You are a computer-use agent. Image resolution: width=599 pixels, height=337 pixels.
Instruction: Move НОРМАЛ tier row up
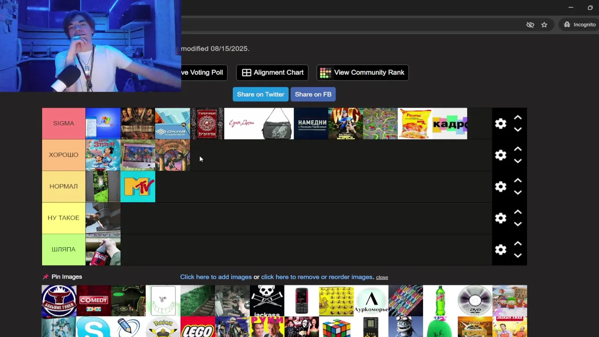coord(518,180)
